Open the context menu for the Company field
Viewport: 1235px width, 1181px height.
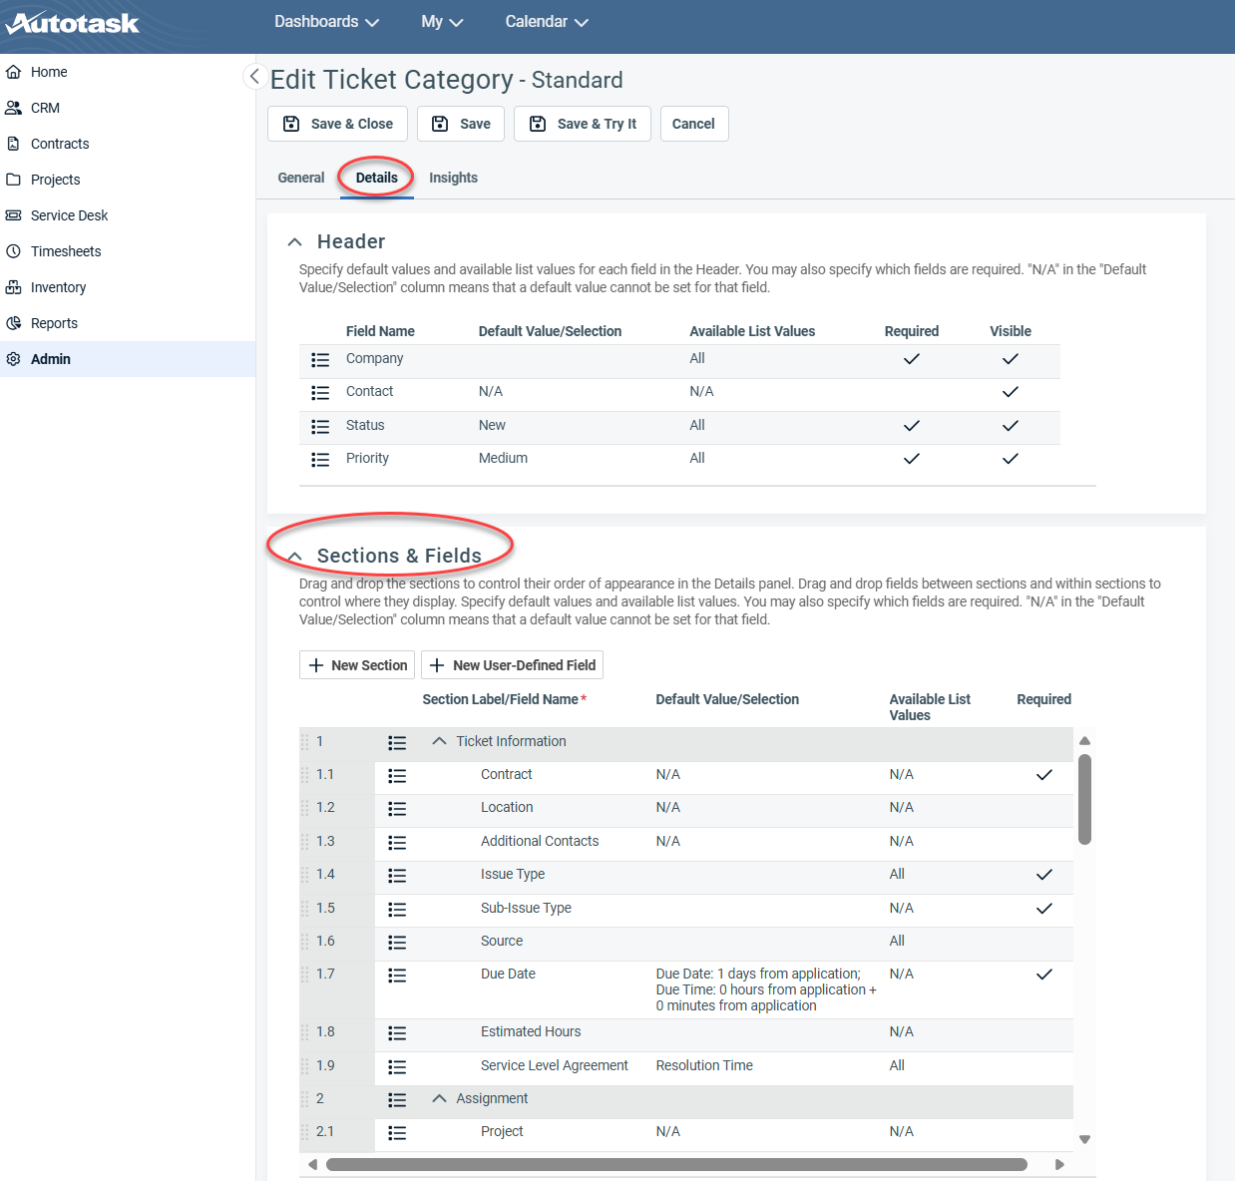tap(320, 360)
